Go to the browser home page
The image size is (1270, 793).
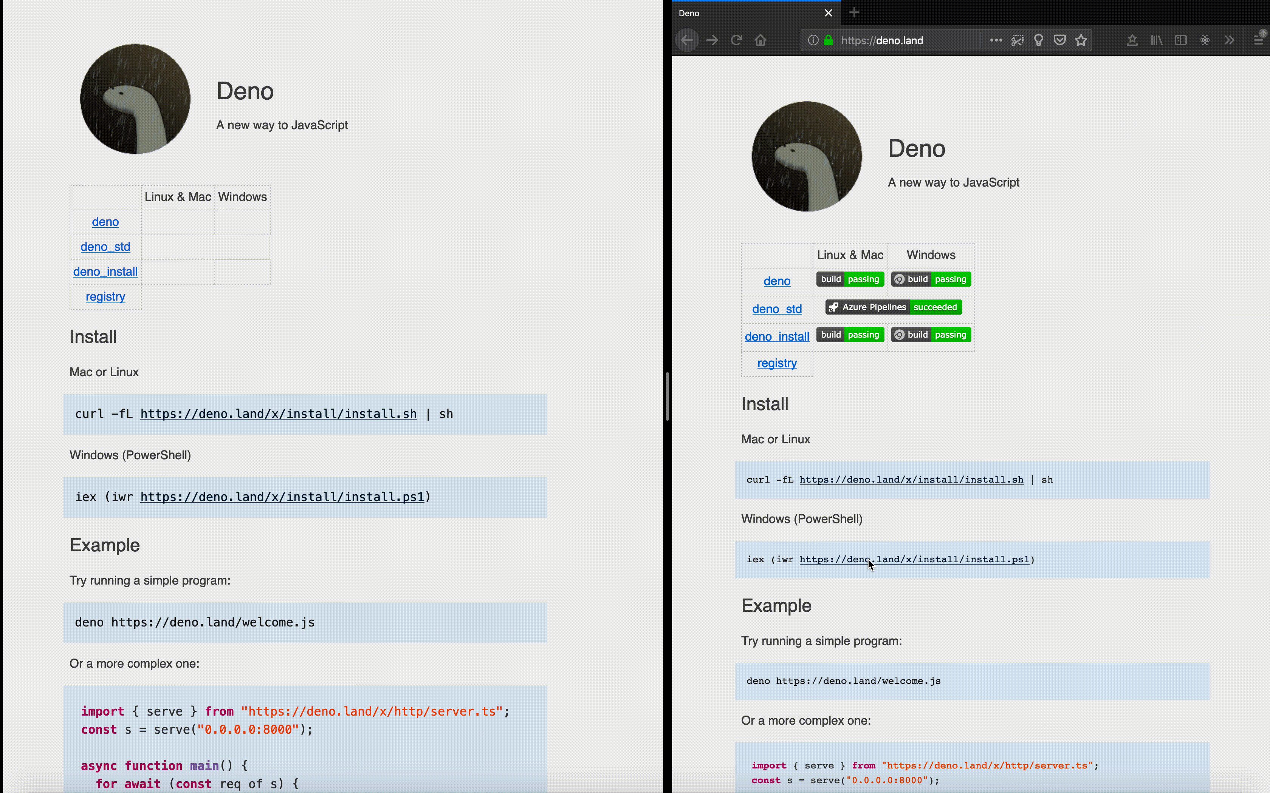pos(760,40)
